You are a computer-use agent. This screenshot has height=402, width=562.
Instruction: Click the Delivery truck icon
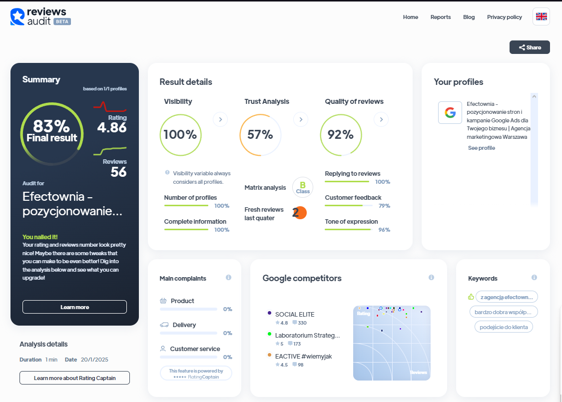164,325
